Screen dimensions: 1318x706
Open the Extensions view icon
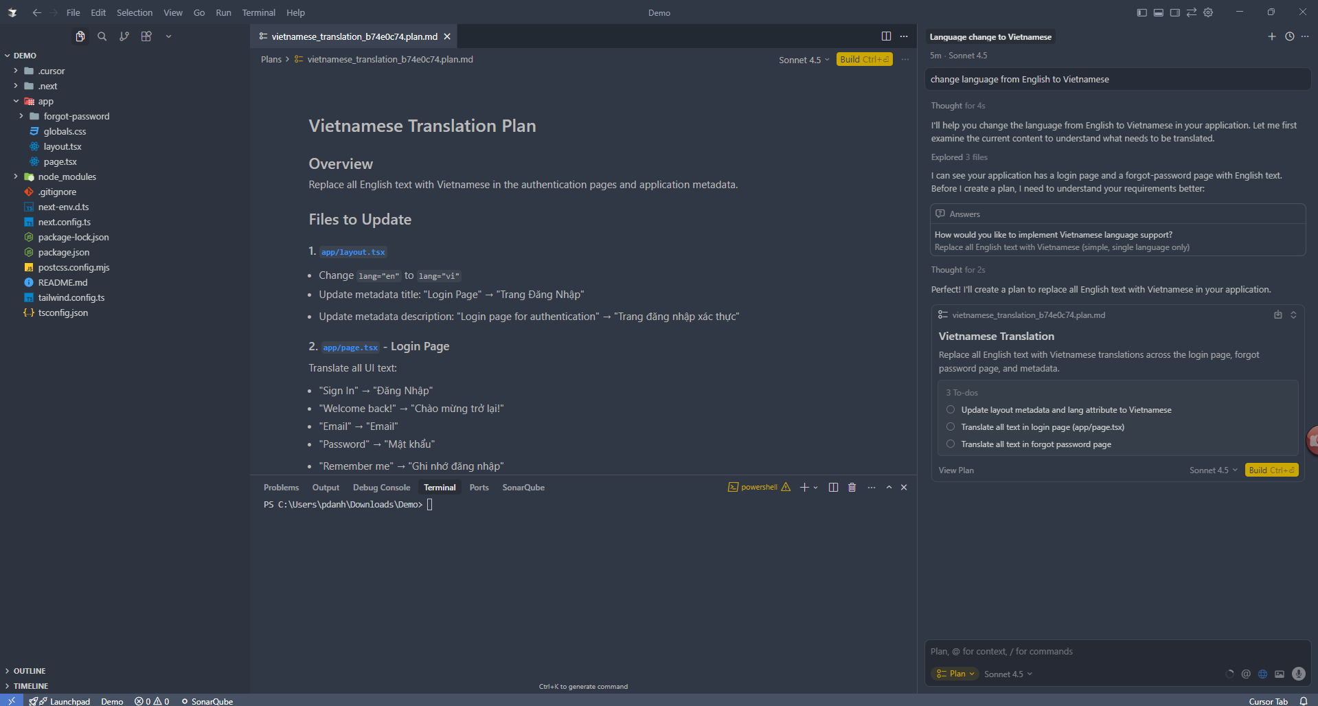[146, 36]
